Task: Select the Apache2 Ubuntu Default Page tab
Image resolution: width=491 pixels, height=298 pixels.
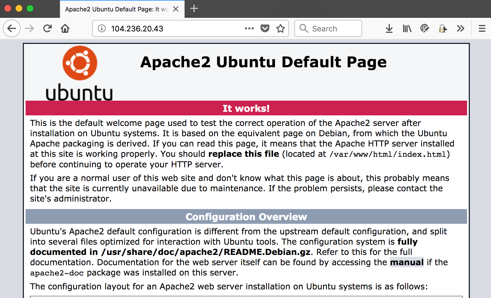Action: 117,9
